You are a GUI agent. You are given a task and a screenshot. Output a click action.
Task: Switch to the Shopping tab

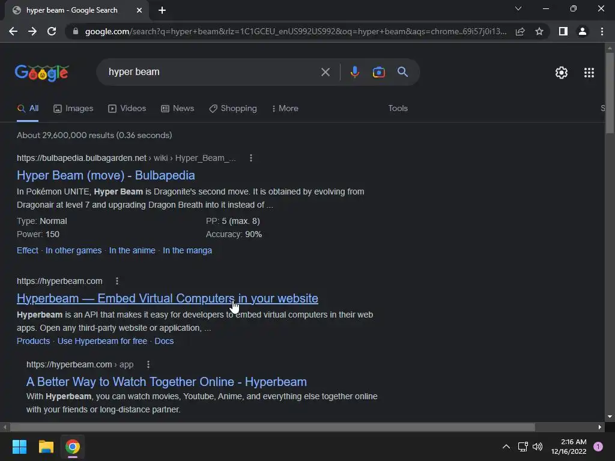[x=233, y=109]
